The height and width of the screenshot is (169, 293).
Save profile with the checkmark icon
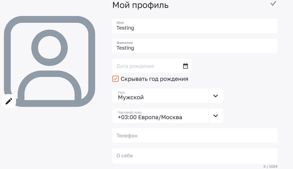click(x=273, y=3)
